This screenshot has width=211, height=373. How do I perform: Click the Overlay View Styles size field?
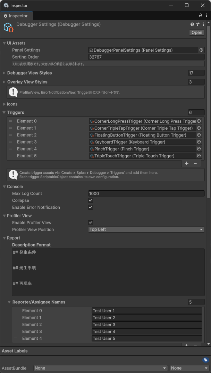196,82
